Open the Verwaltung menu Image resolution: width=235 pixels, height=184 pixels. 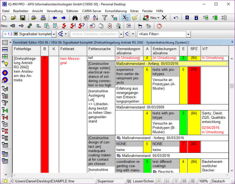(x=54, y=11)
